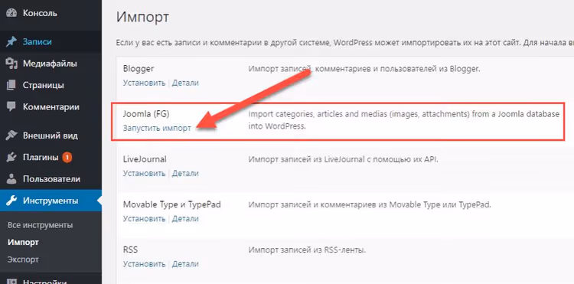574x284 pixels.
Task: Click the Комментарии speech bubble icon
Action: coord(11,107)
